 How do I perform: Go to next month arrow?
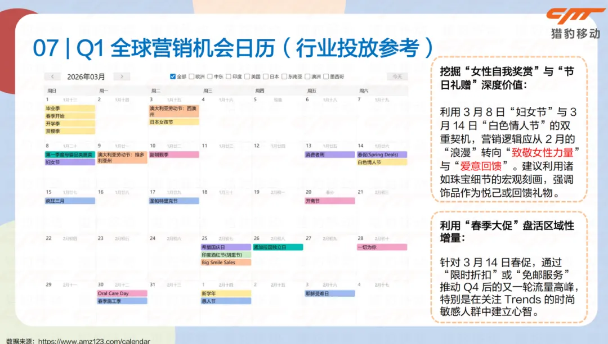(x=122, y=76)
